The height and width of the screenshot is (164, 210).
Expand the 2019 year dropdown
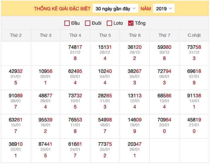(x=164, y=9)
